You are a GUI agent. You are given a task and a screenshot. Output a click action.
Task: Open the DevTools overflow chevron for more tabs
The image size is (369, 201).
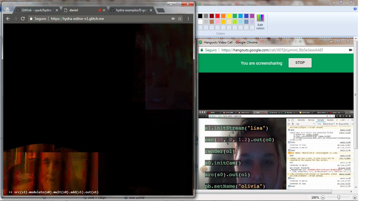point(337,120)
